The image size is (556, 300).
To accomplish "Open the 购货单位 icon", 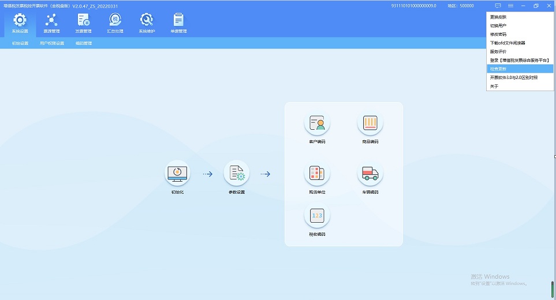I will coord(317,173).
